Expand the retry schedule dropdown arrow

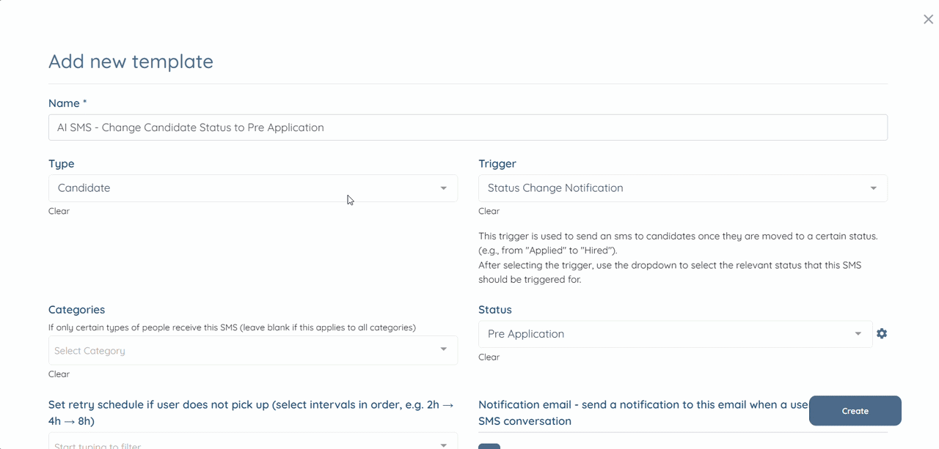click(x=443, y=444)
